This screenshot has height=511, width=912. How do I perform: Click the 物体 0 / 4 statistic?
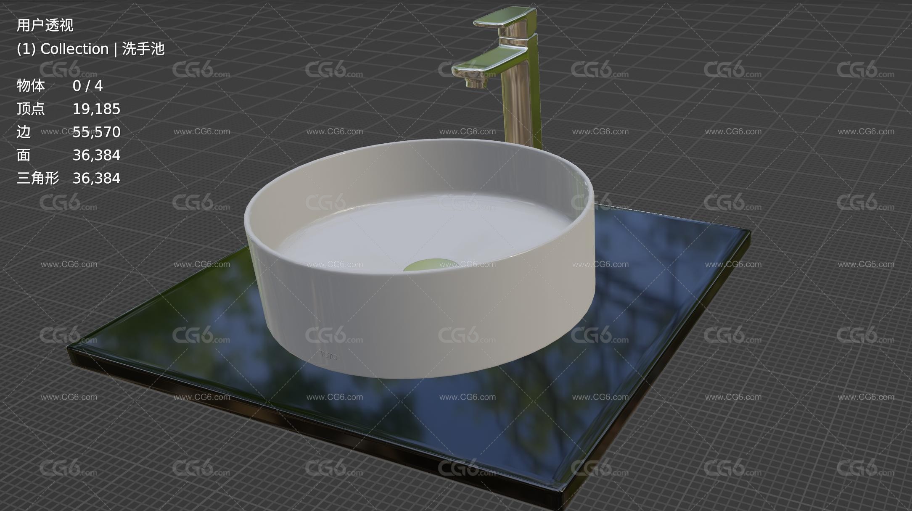[x=60, y=86]
